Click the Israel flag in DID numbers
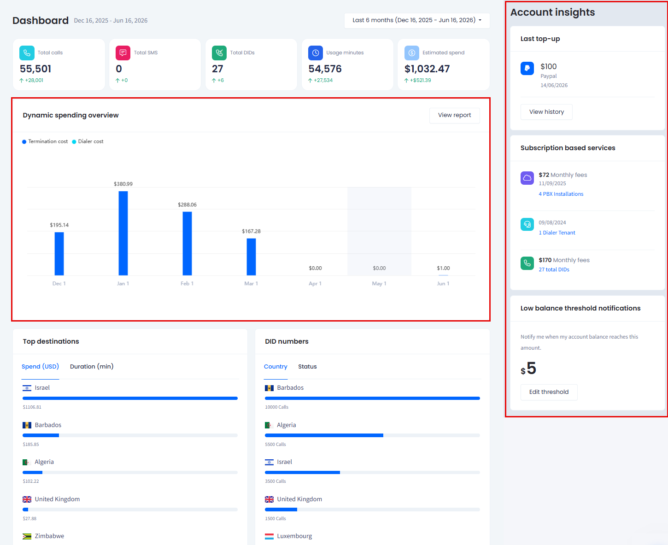Viewport: 668px width, 545px height. coord(270,462)
